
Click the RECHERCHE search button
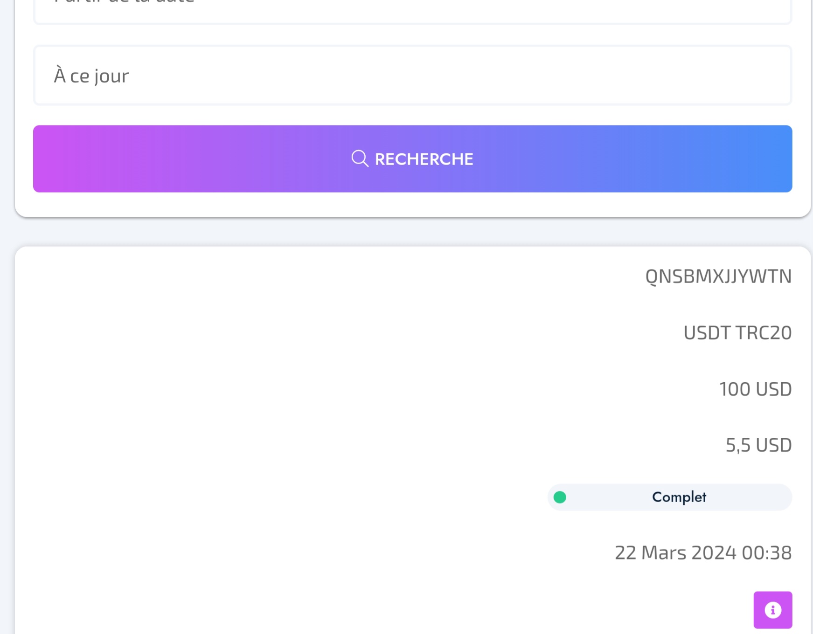coord(412,158)
